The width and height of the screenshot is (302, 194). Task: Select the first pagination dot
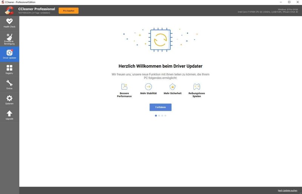[x=156, y=116]
